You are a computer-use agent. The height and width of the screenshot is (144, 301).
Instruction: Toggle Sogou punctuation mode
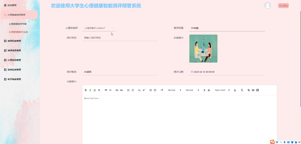click(281, 142)
